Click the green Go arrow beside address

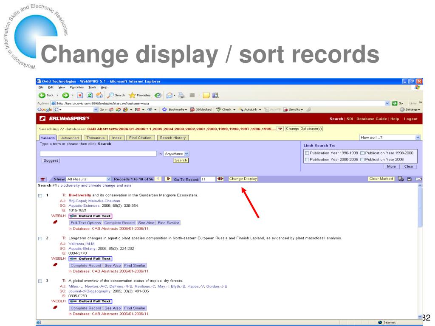(x=395, y=103)
